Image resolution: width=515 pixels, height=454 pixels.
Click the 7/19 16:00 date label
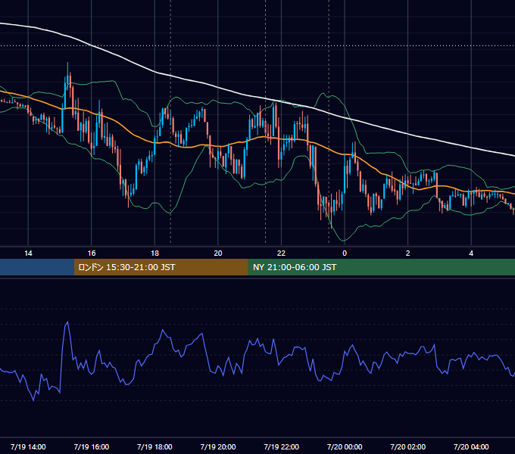pyautogui.click(x=92, y=446)
